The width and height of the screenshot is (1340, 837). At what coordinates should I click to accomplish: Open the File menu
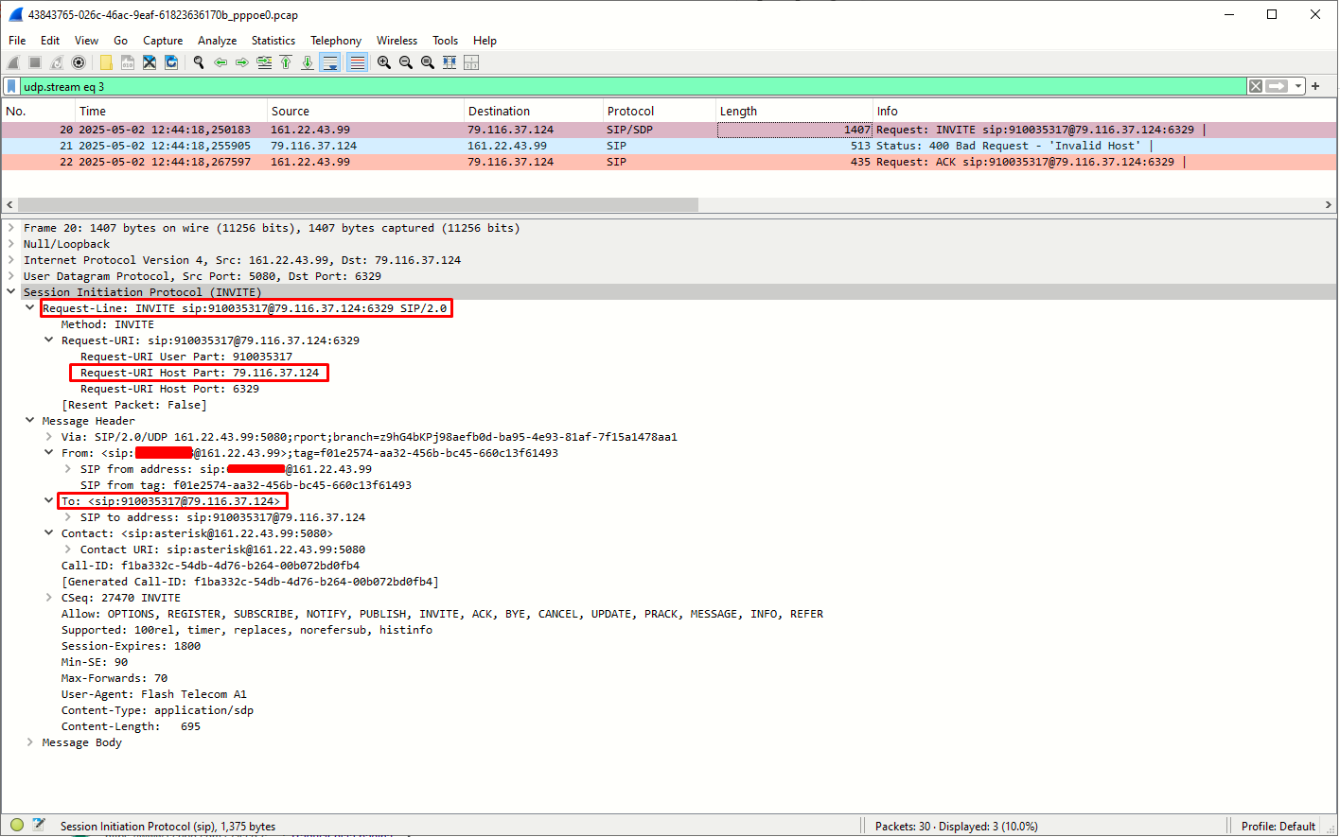(x=17, y=41)
